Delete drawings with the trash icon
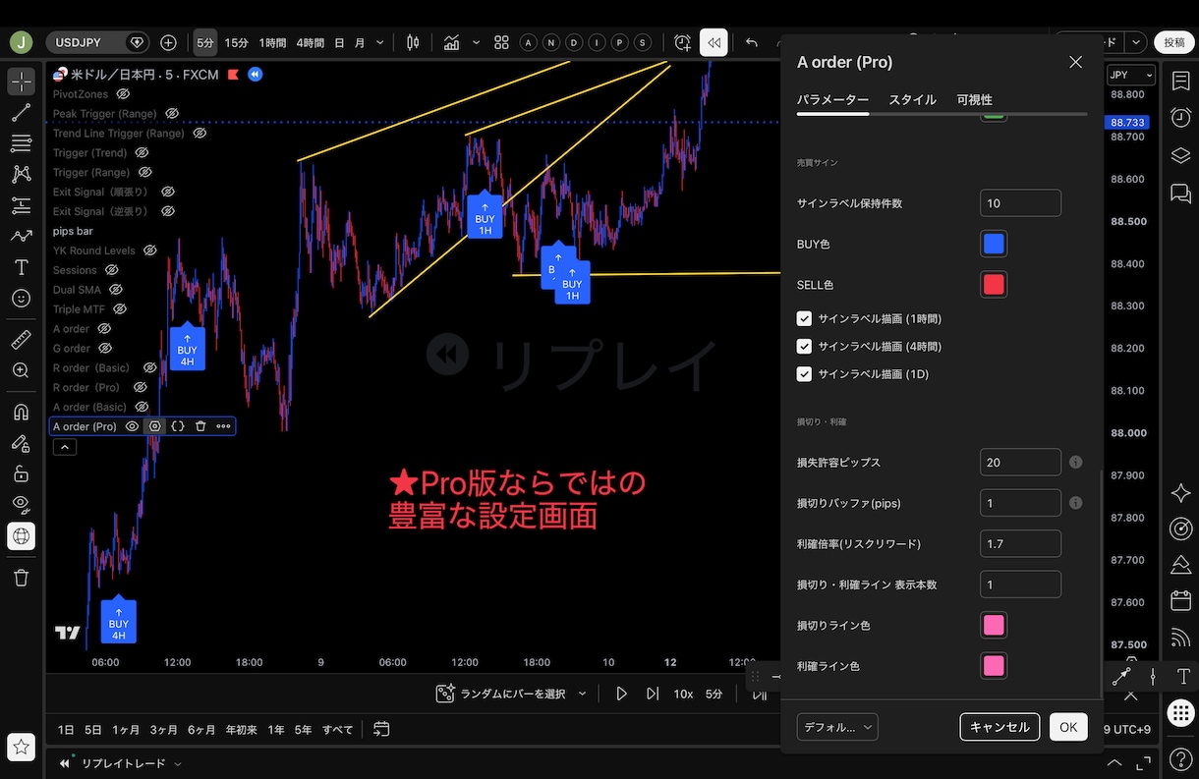 [21, 578]
